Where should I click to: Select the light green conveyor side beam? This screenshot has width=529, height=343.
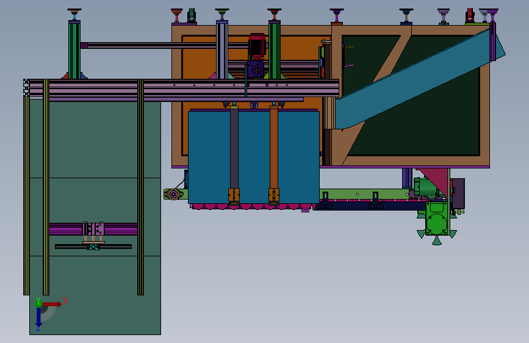coord(364,194)
